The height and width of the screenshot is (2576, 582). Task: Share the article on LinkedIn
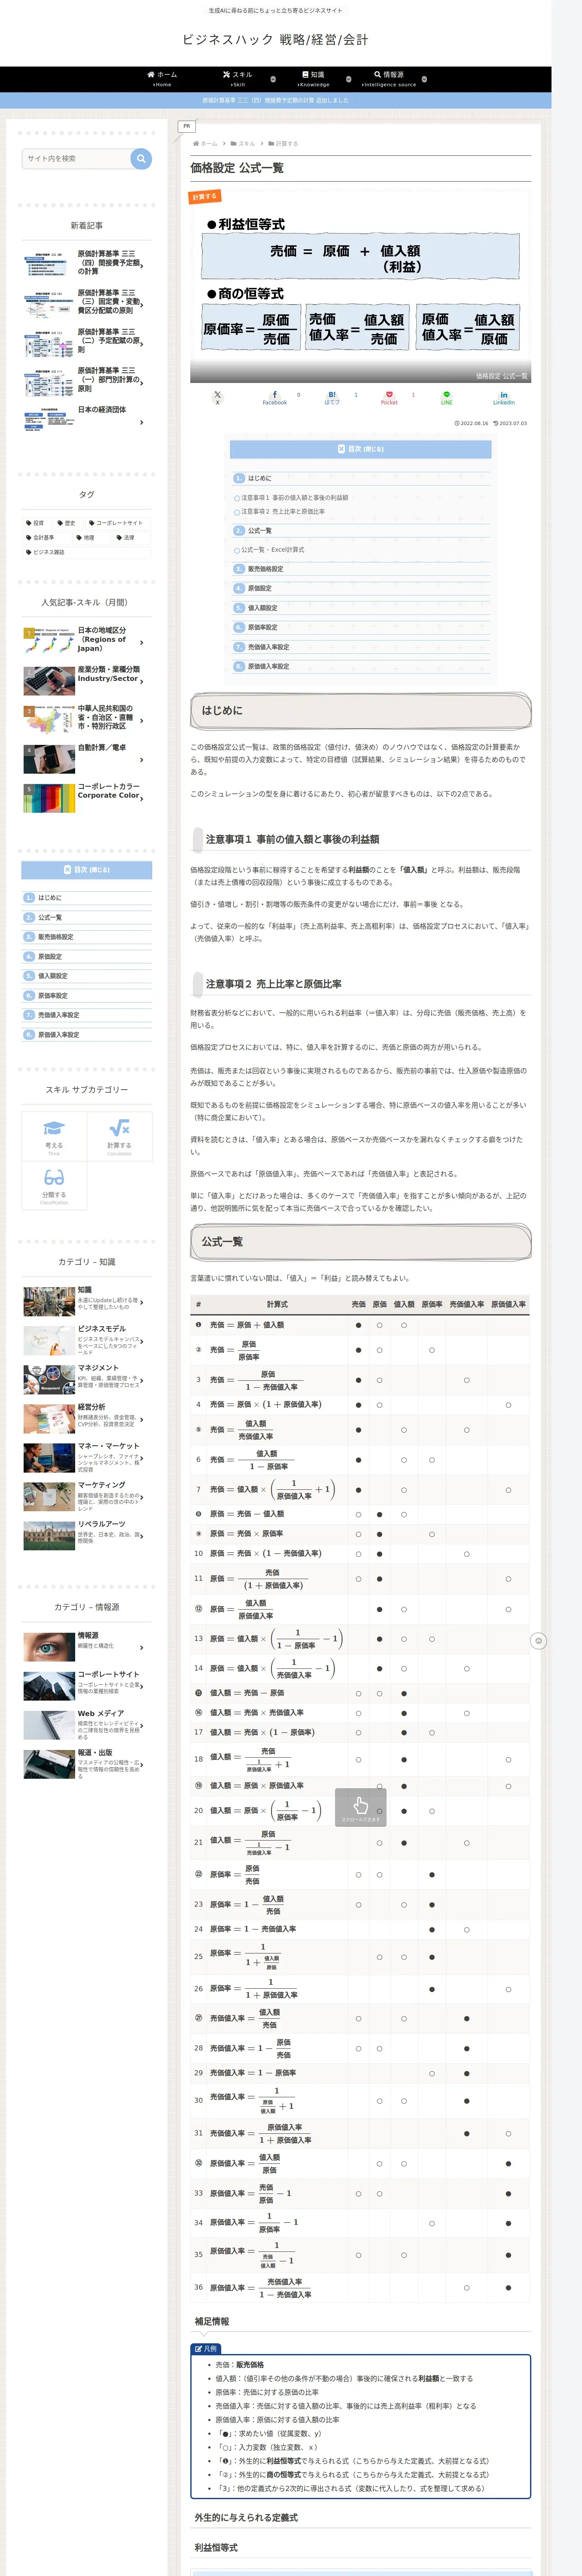point(503,397)
